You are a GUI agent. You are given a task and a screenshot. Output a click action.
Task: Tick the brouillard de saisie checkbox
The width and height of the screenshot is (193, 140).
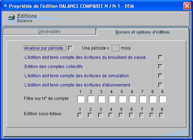[x=161, y=57]
